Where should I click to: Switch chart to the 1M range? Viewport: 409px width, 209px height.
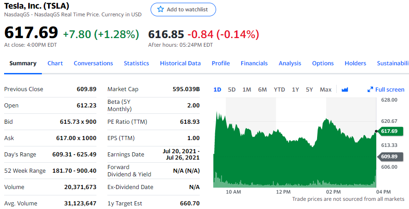[x=247, y=89]
